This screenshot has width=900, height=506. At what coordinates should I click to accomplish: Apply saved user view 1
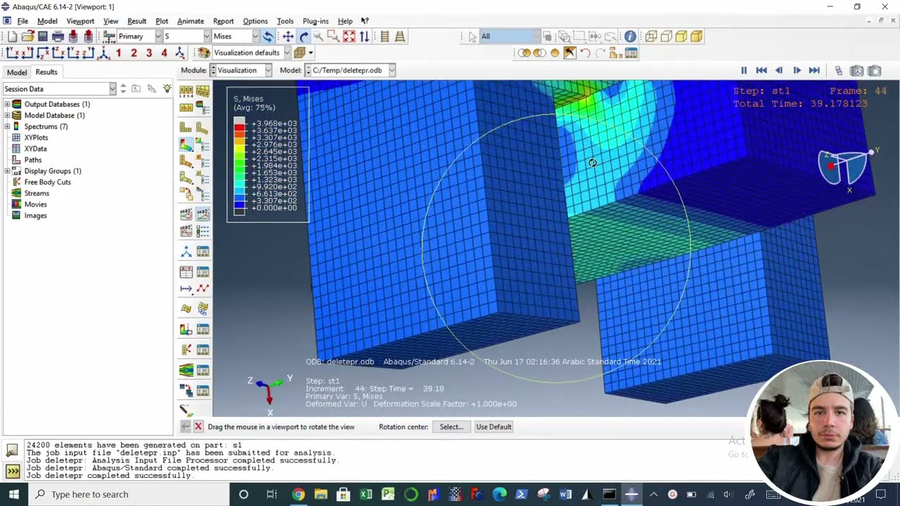(118, 53)
